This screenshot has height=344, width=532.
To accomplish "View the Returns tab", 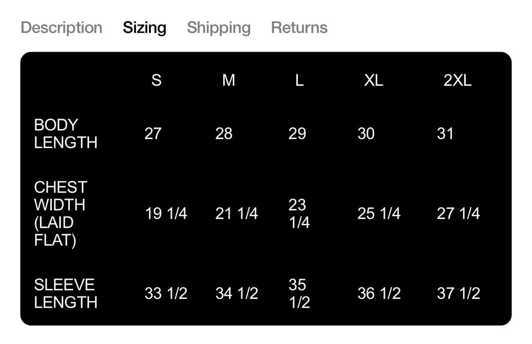I will point(299,27).
